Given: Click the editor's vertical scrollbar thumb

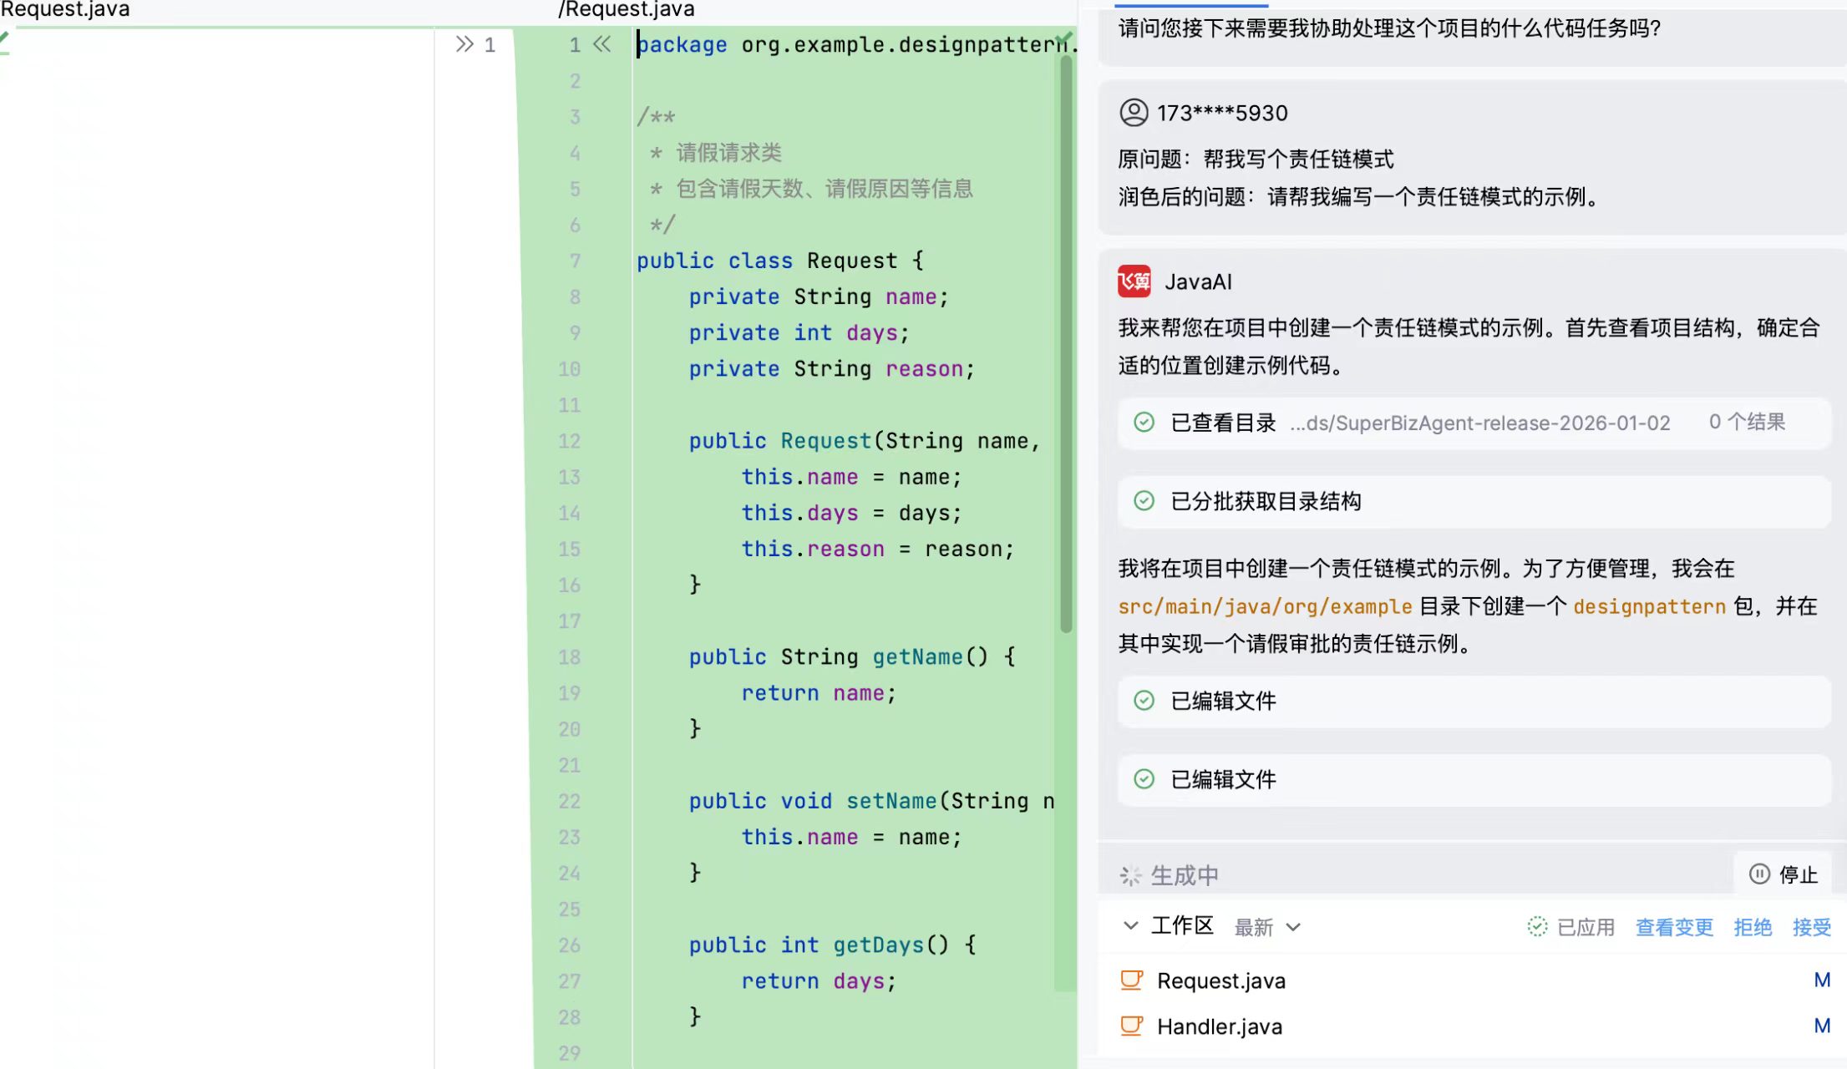Looking at the screenshot, I should click(1066, 342).
